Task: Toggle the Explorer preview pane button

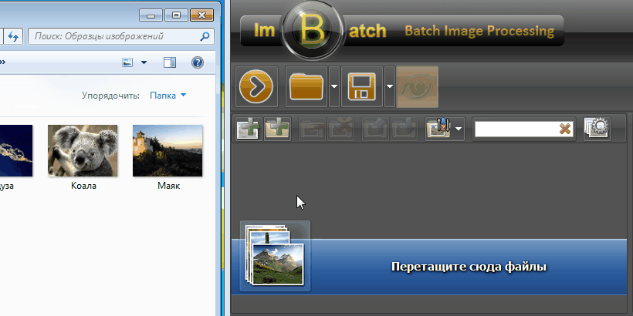Action: tap(170, 62)
